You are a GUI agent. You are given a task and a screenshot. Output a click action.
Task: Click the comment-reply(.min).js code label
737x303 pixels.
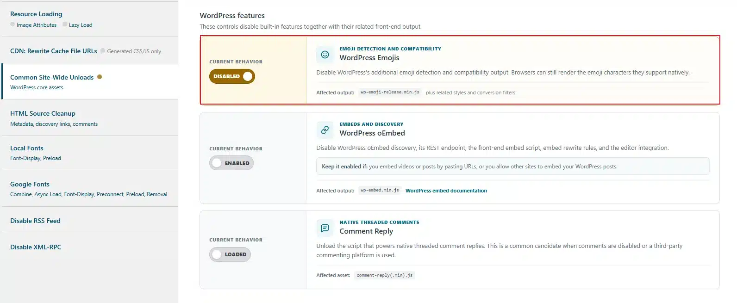tap(385, 275)
